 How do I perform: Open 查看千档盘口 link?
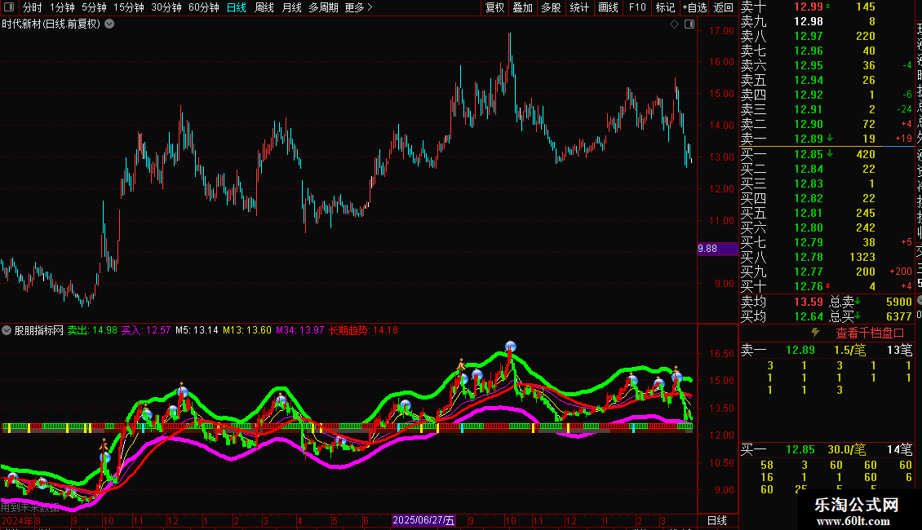870,333
